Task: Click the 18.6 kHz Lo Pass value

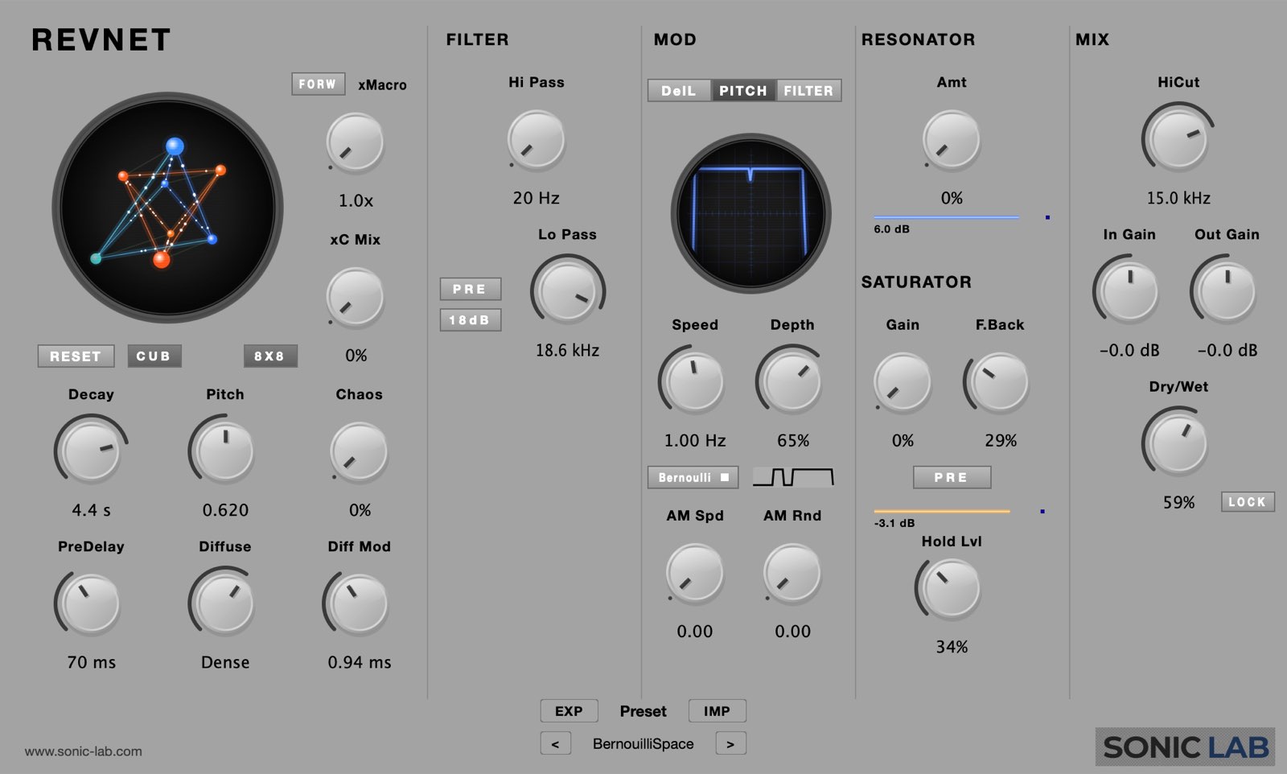Action: [x=567, y=351]
